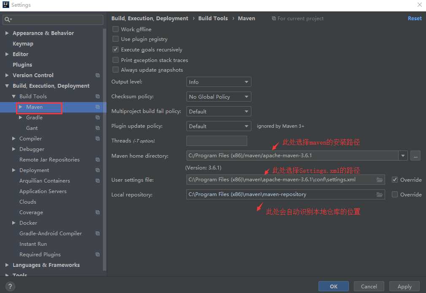Click Build Tools in the breadcrumb
This screenshot has width=426, height=293.
click(213, 18)
